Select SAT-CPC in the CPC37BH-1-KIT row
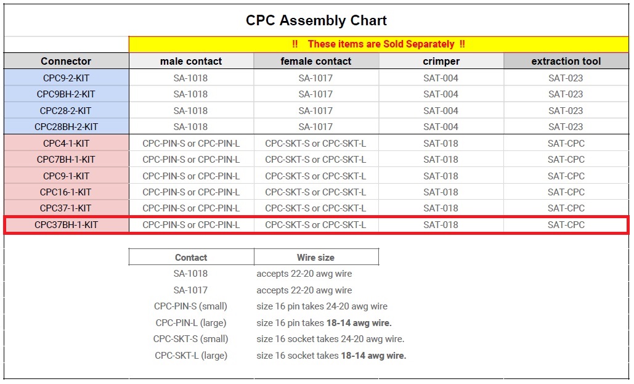This screenshot has height=384, width=634. click(x=566, y=225)
